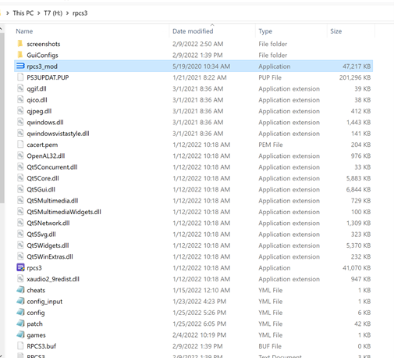This screenshot has width=394, height=358.
Task: Select the qwindowsvistastyle.dll file name
Action: click(58, 134)
